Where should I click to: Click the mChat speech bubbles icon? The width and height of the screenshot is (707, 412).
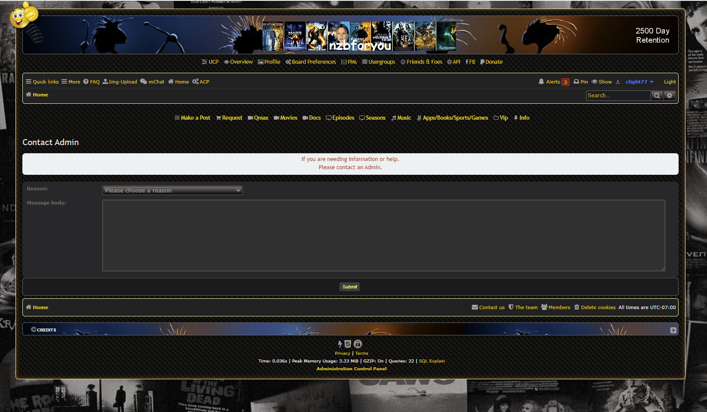point(143,82)
